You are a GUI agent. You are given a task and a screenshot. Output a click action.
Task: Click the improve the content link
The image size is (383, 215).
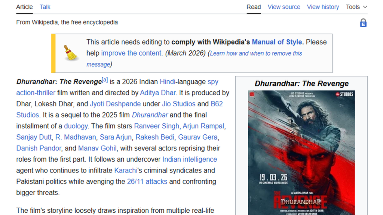click(131, 53)
